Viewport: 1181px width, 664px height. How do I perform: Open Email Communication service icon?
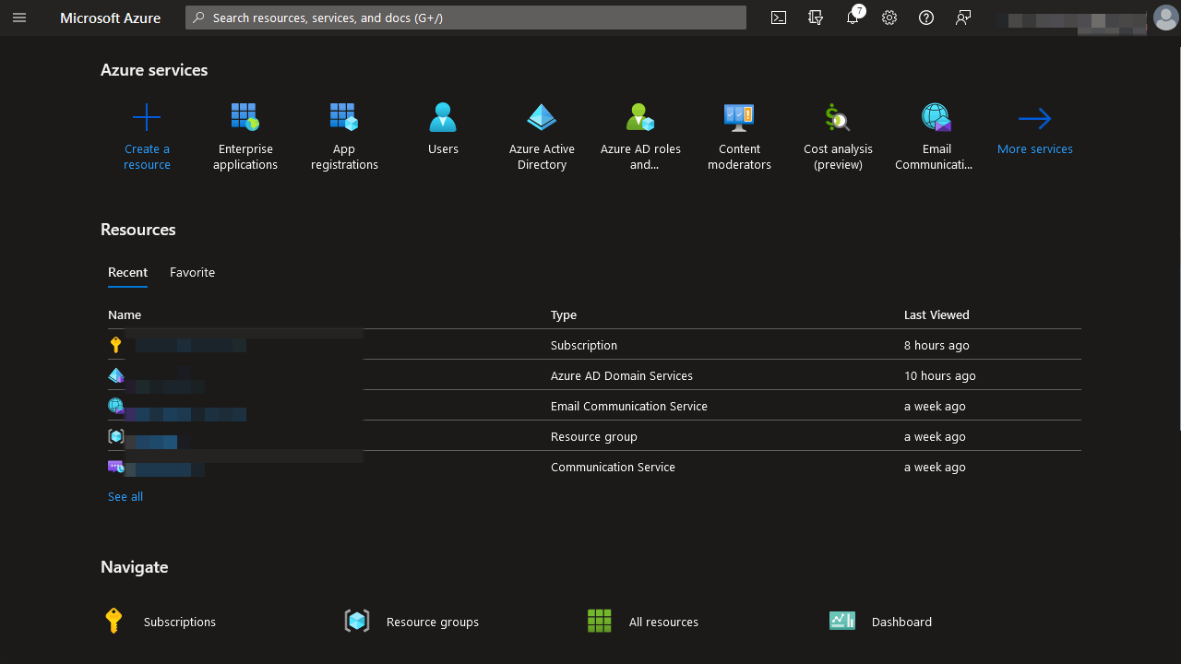pos(936,117)
